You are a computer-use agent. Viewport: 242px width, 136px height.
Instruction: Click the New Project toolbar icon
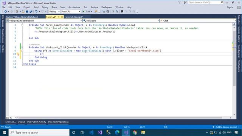[x=17, y=12]
